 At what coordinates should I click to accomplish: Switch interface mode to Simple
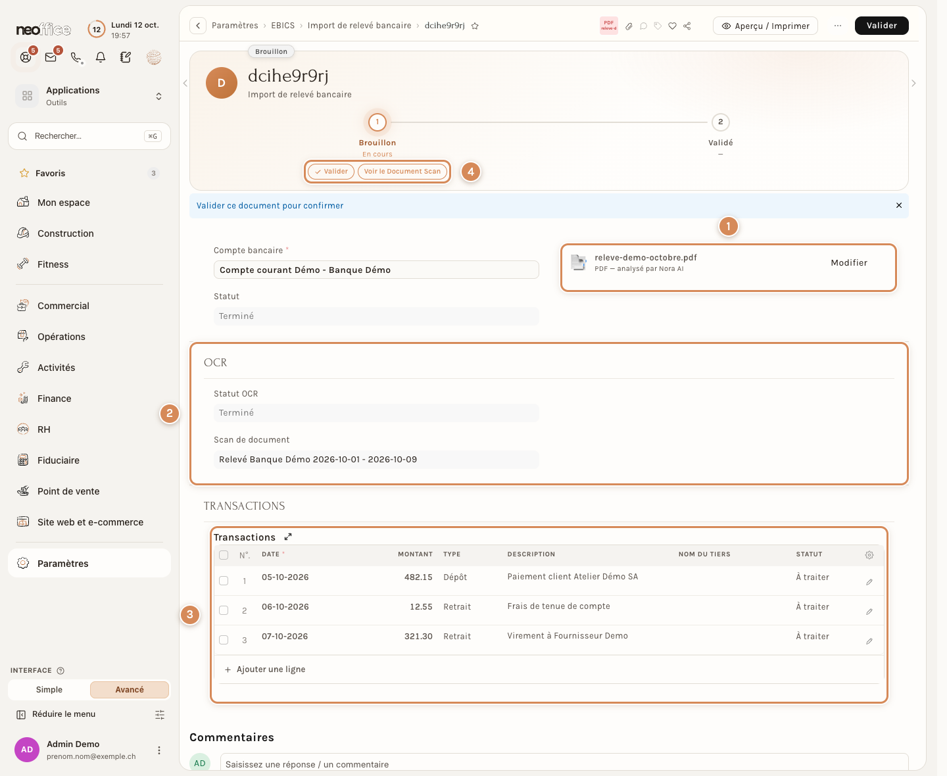(x=49, y=689)
